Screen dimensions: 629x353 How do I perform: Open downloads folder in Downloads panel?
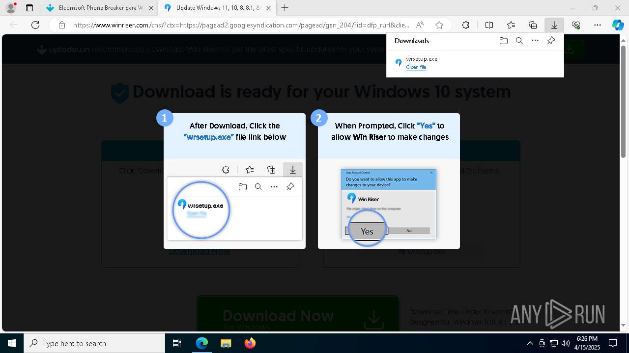pos(503,41)
